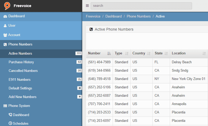Toggle the hamburger menu icon

[87, 6]
